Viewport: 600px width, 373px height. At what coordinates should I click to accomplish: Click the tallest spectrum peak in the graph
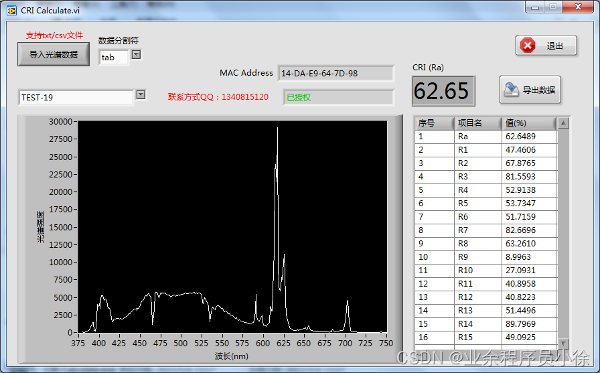[277, 129]
